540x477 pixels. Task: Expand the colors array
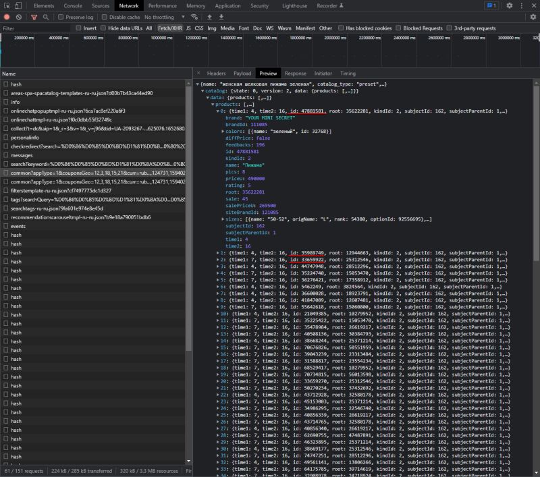coord(223,132)
